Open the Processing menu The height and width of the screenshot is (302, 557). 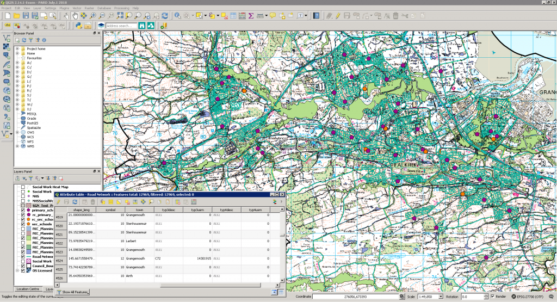click(x=122, y=8)
